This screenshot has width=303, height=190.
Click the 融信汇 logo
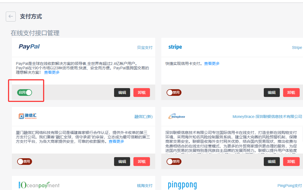tap(27, 116)
